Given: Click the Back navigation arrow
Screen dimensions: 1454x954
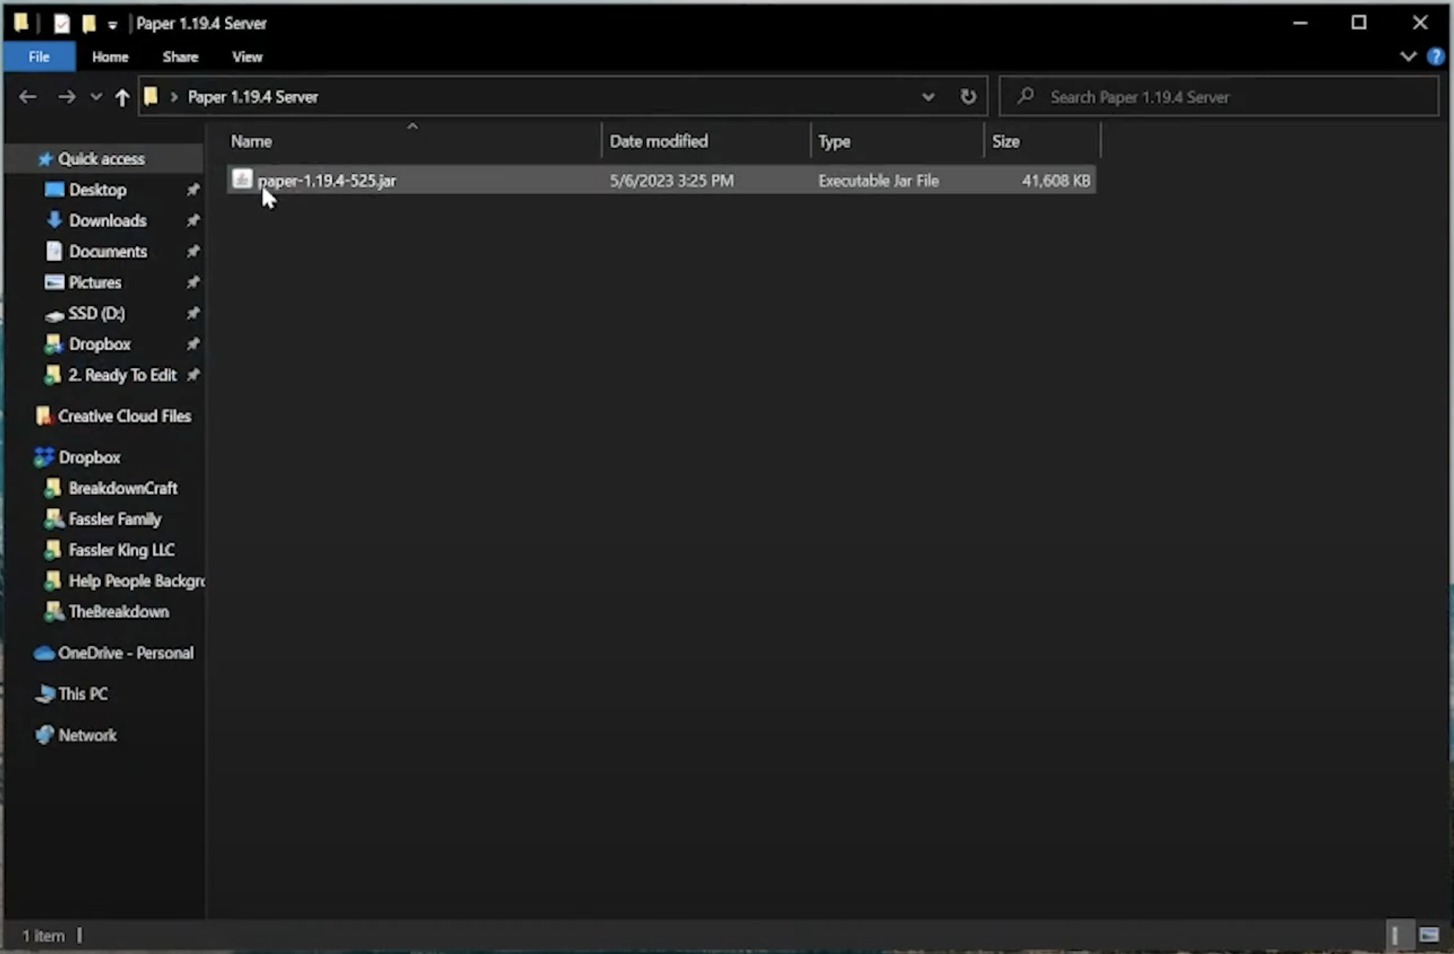Looking at the screenshot, I should [x=28, y=97].
